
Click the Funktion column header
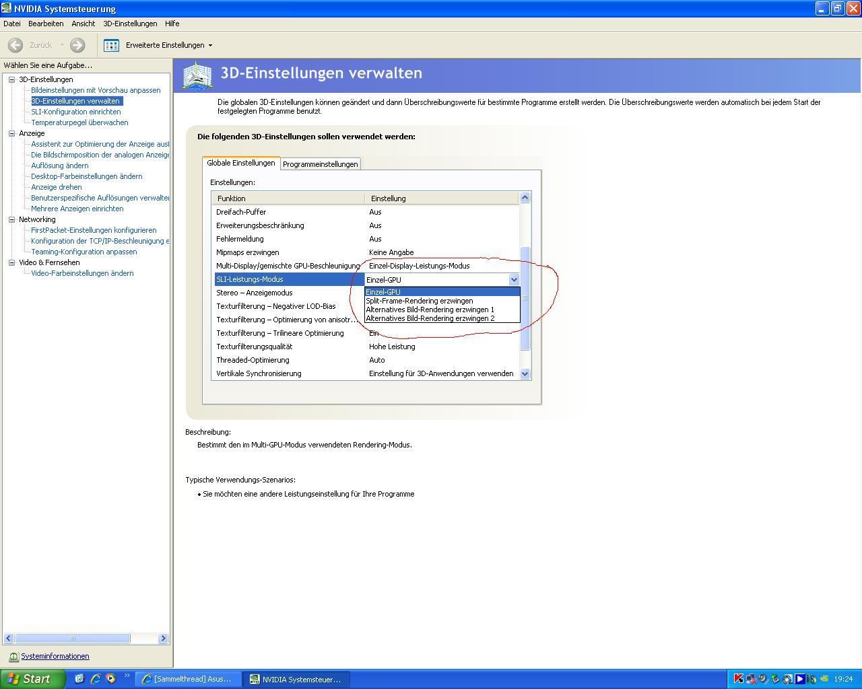[x=288, y=198]
